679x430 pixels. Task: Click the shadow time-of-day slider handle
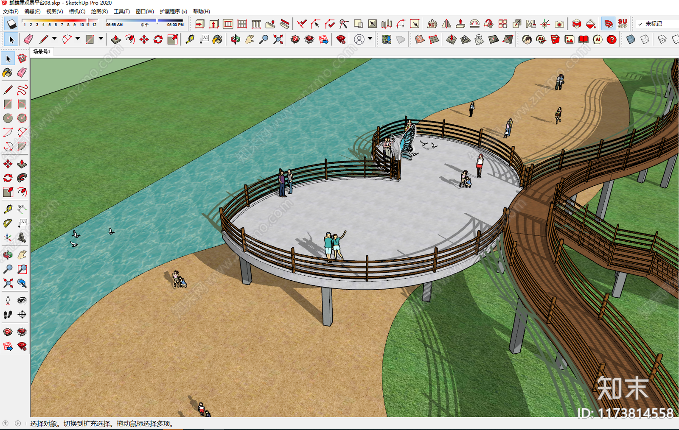click(x=157, y=20)
